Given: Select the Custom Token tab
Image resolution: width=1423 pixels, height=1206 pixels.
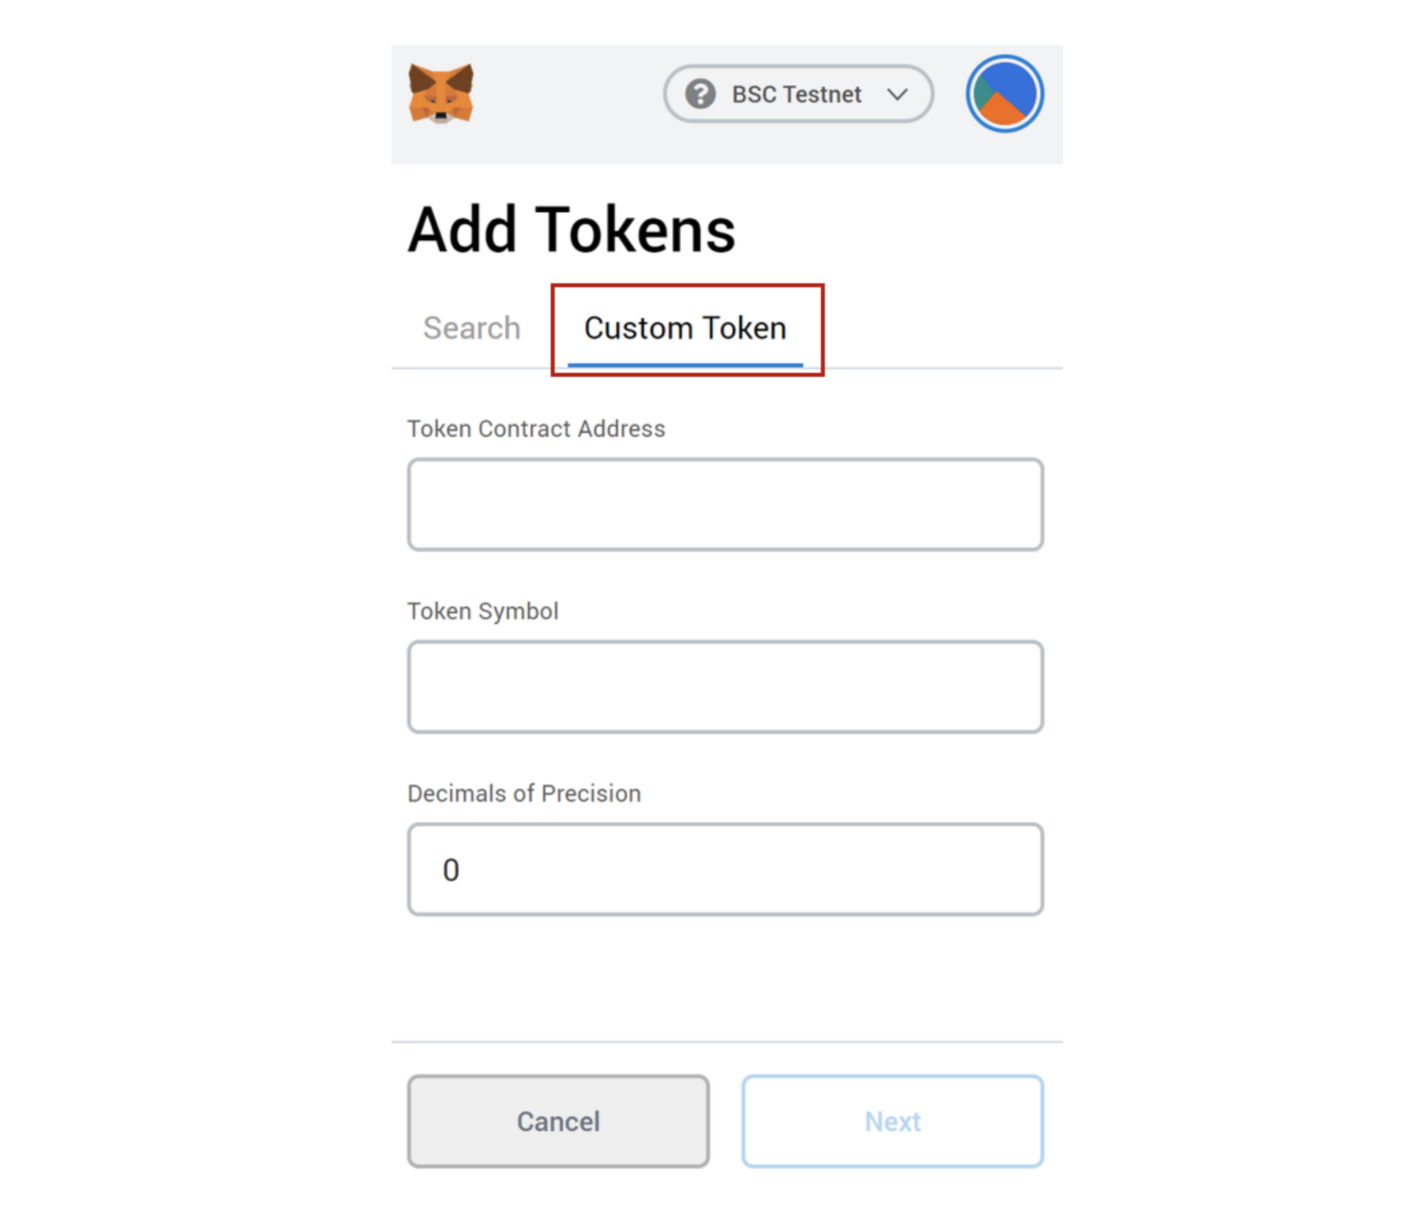Looking at the screenshot, I should coord(685,329).
